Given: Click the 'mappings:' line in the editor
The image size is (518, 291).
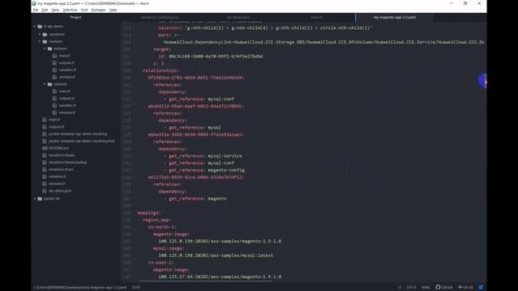Looking at the screenshot, I should pyautogui.click(x=149, y=213).
